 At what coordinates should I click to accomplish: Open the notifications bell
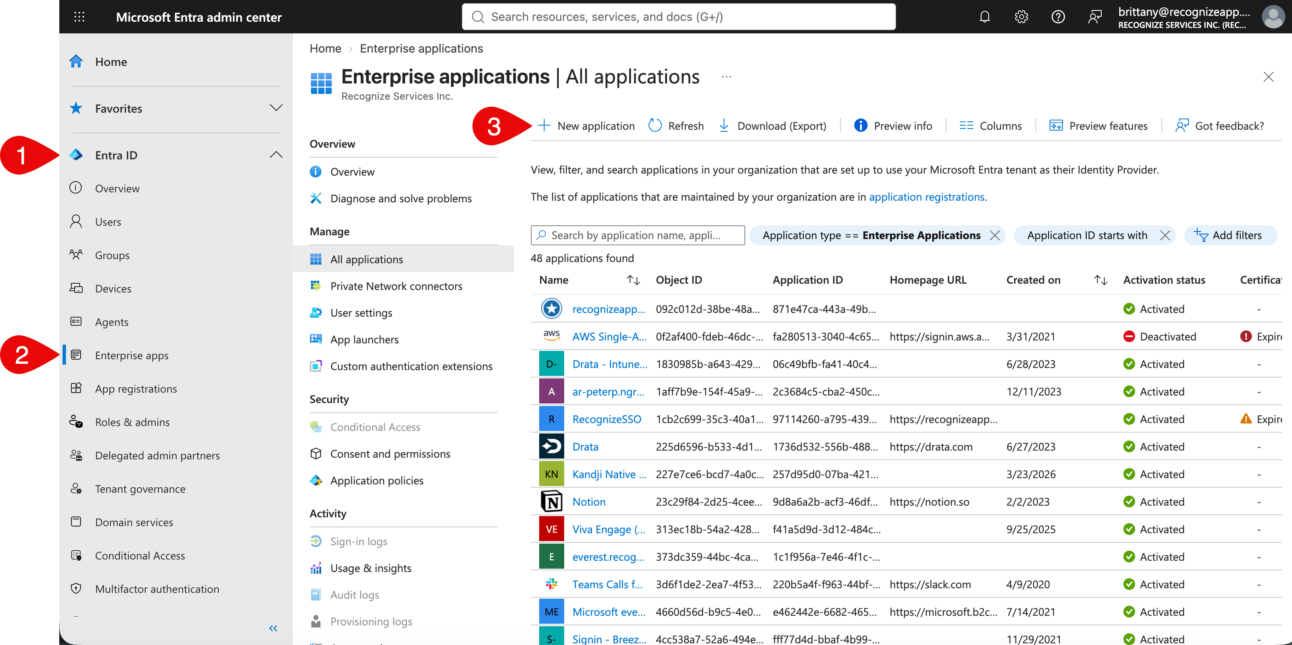[x=984, y=17]
